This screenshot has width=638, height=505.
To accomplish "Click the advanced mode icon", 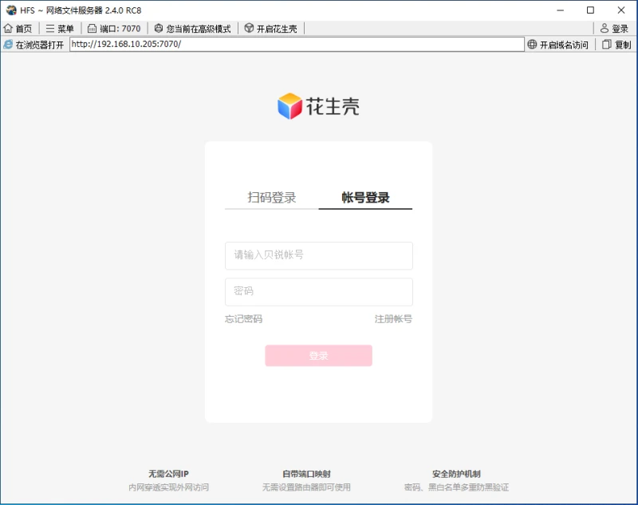I will 159,29.
